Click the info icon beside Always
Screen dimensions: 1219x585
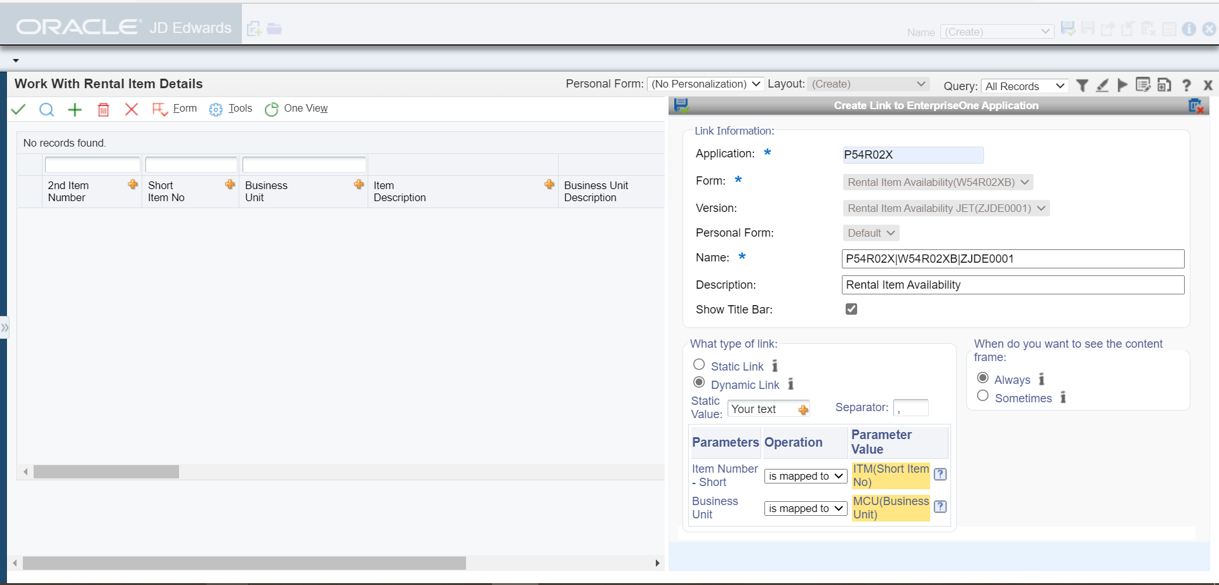pyautogui.click(x=1041, y=379)
